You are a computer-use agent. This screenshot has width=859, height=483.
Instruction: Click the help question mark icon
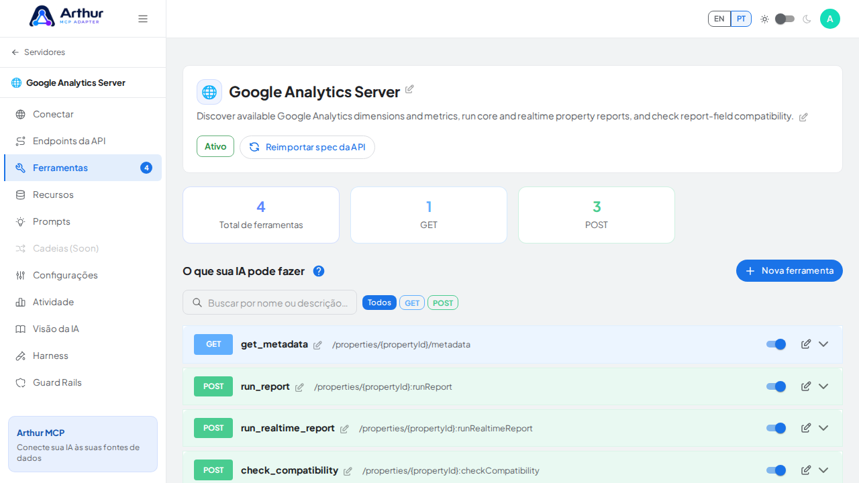click(319, 271)
